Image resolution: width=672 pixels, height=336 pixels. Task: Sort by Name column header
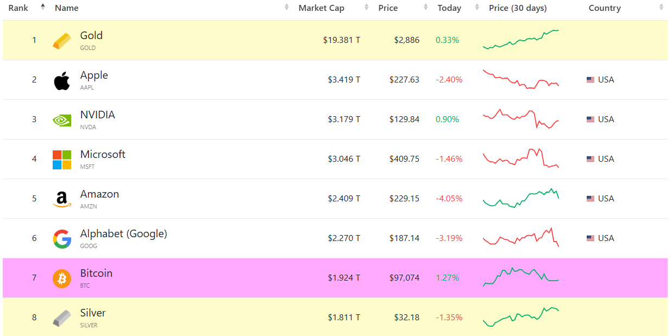[67, 8]
